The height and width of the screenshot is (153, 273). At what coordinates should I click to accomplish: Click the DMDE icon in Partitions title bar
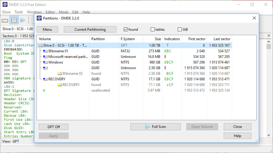click(39, 18)
